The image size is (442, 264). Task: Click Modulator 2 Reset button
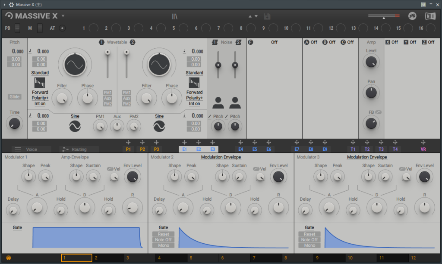tap(164, 234)
